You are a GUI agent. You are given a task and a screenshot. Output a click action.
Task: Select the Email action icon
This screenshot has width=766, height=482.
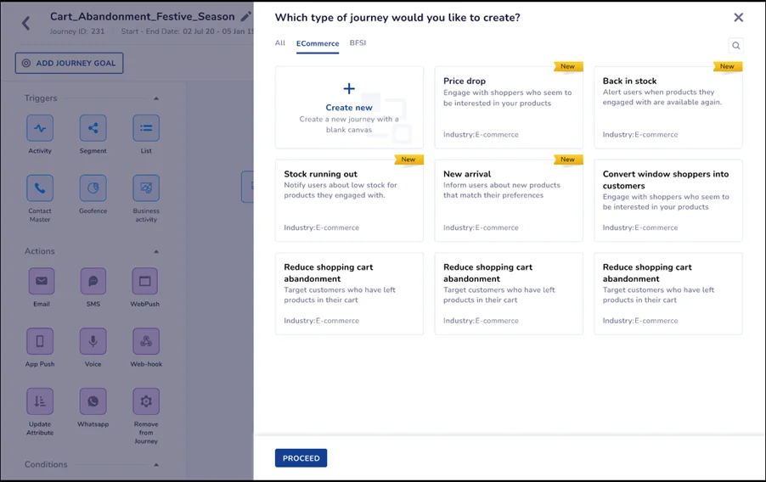pyautogui.click(x=42, y=281)
